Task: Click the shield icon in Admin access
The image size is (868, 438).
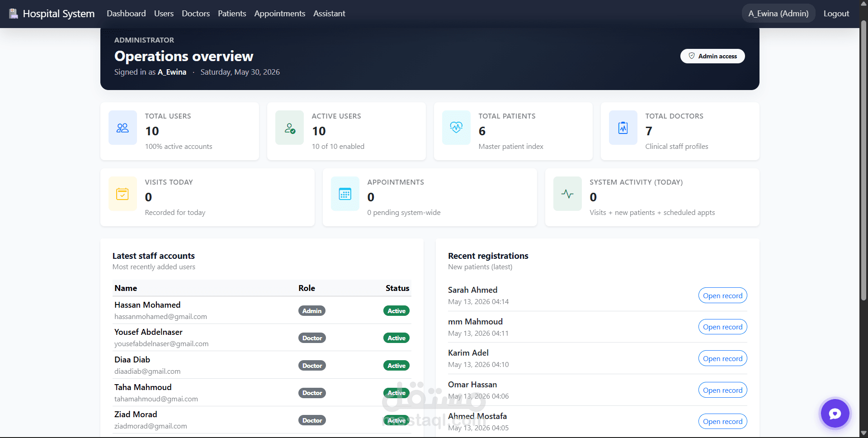Action: click(692, 56)
